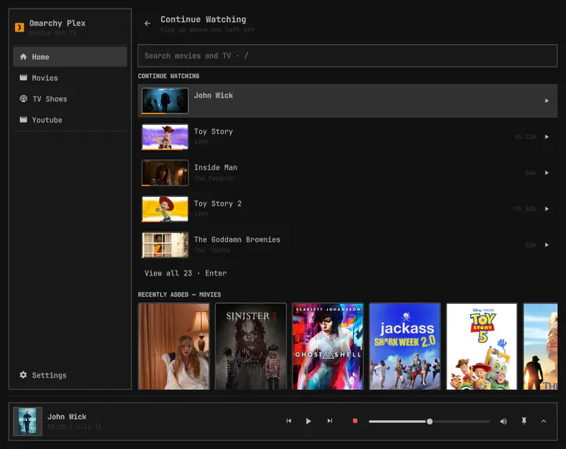Screen dimensions: 566x449
Task: Click the John Wick title text in list
Action: point(213,96)
